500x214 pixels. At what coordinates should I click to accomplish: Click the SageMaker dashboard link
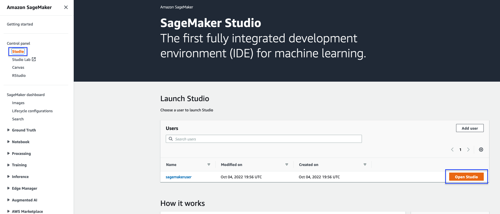[26, 95]
